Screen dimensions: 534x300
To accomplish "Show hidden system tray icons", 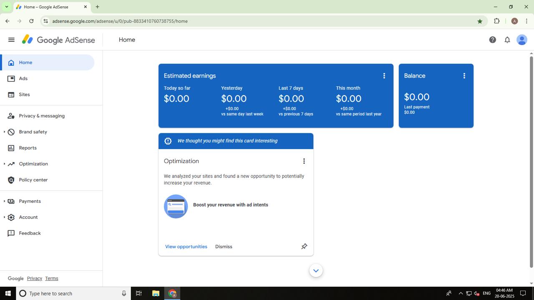I will 461,293.
